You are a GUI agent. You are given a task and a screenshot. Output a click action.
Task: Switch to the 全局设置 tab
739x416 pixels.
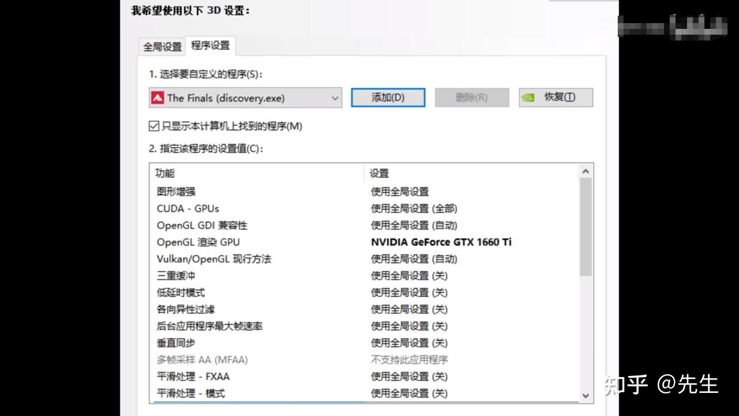[x=162, y=47]
